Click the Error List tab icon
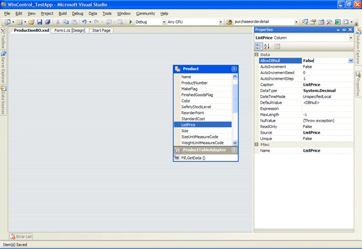The width and height of the screenshot is (362, 249). [x=12, y=237]
